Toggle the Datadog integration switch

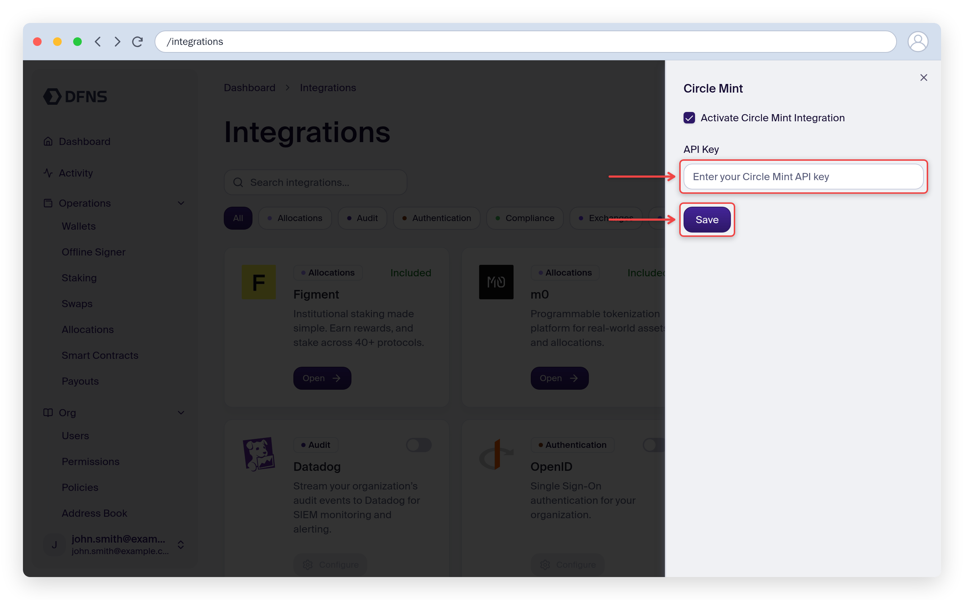pos(419,445)
